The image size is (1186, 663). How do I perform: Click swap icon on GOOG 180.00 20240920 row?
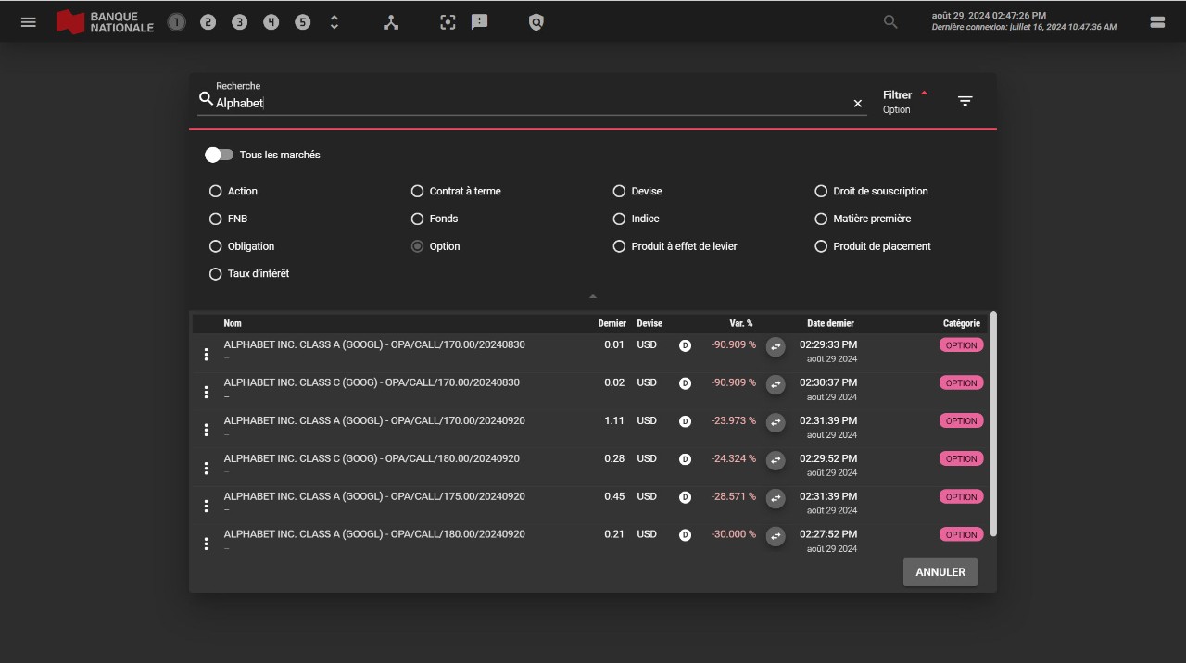tap(776, 460)
